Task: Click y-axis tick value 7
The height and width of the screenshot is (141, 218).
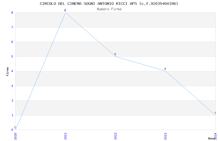Action: (12, 27)
